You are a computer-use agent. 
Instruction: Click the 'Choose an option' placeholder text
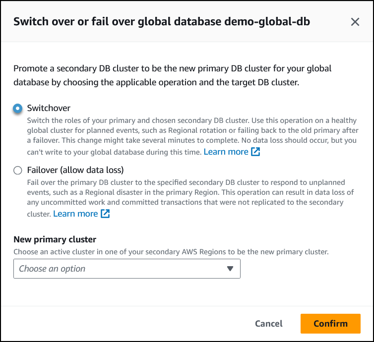(52, 269)
